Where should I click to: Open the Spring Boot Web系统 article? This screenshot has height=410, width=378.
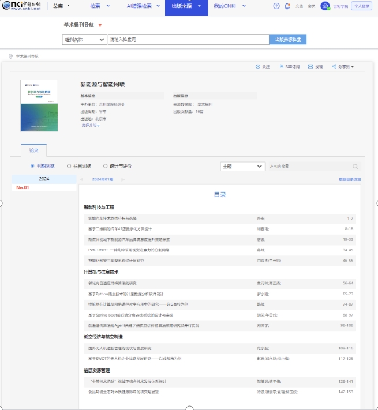[130, 315]
